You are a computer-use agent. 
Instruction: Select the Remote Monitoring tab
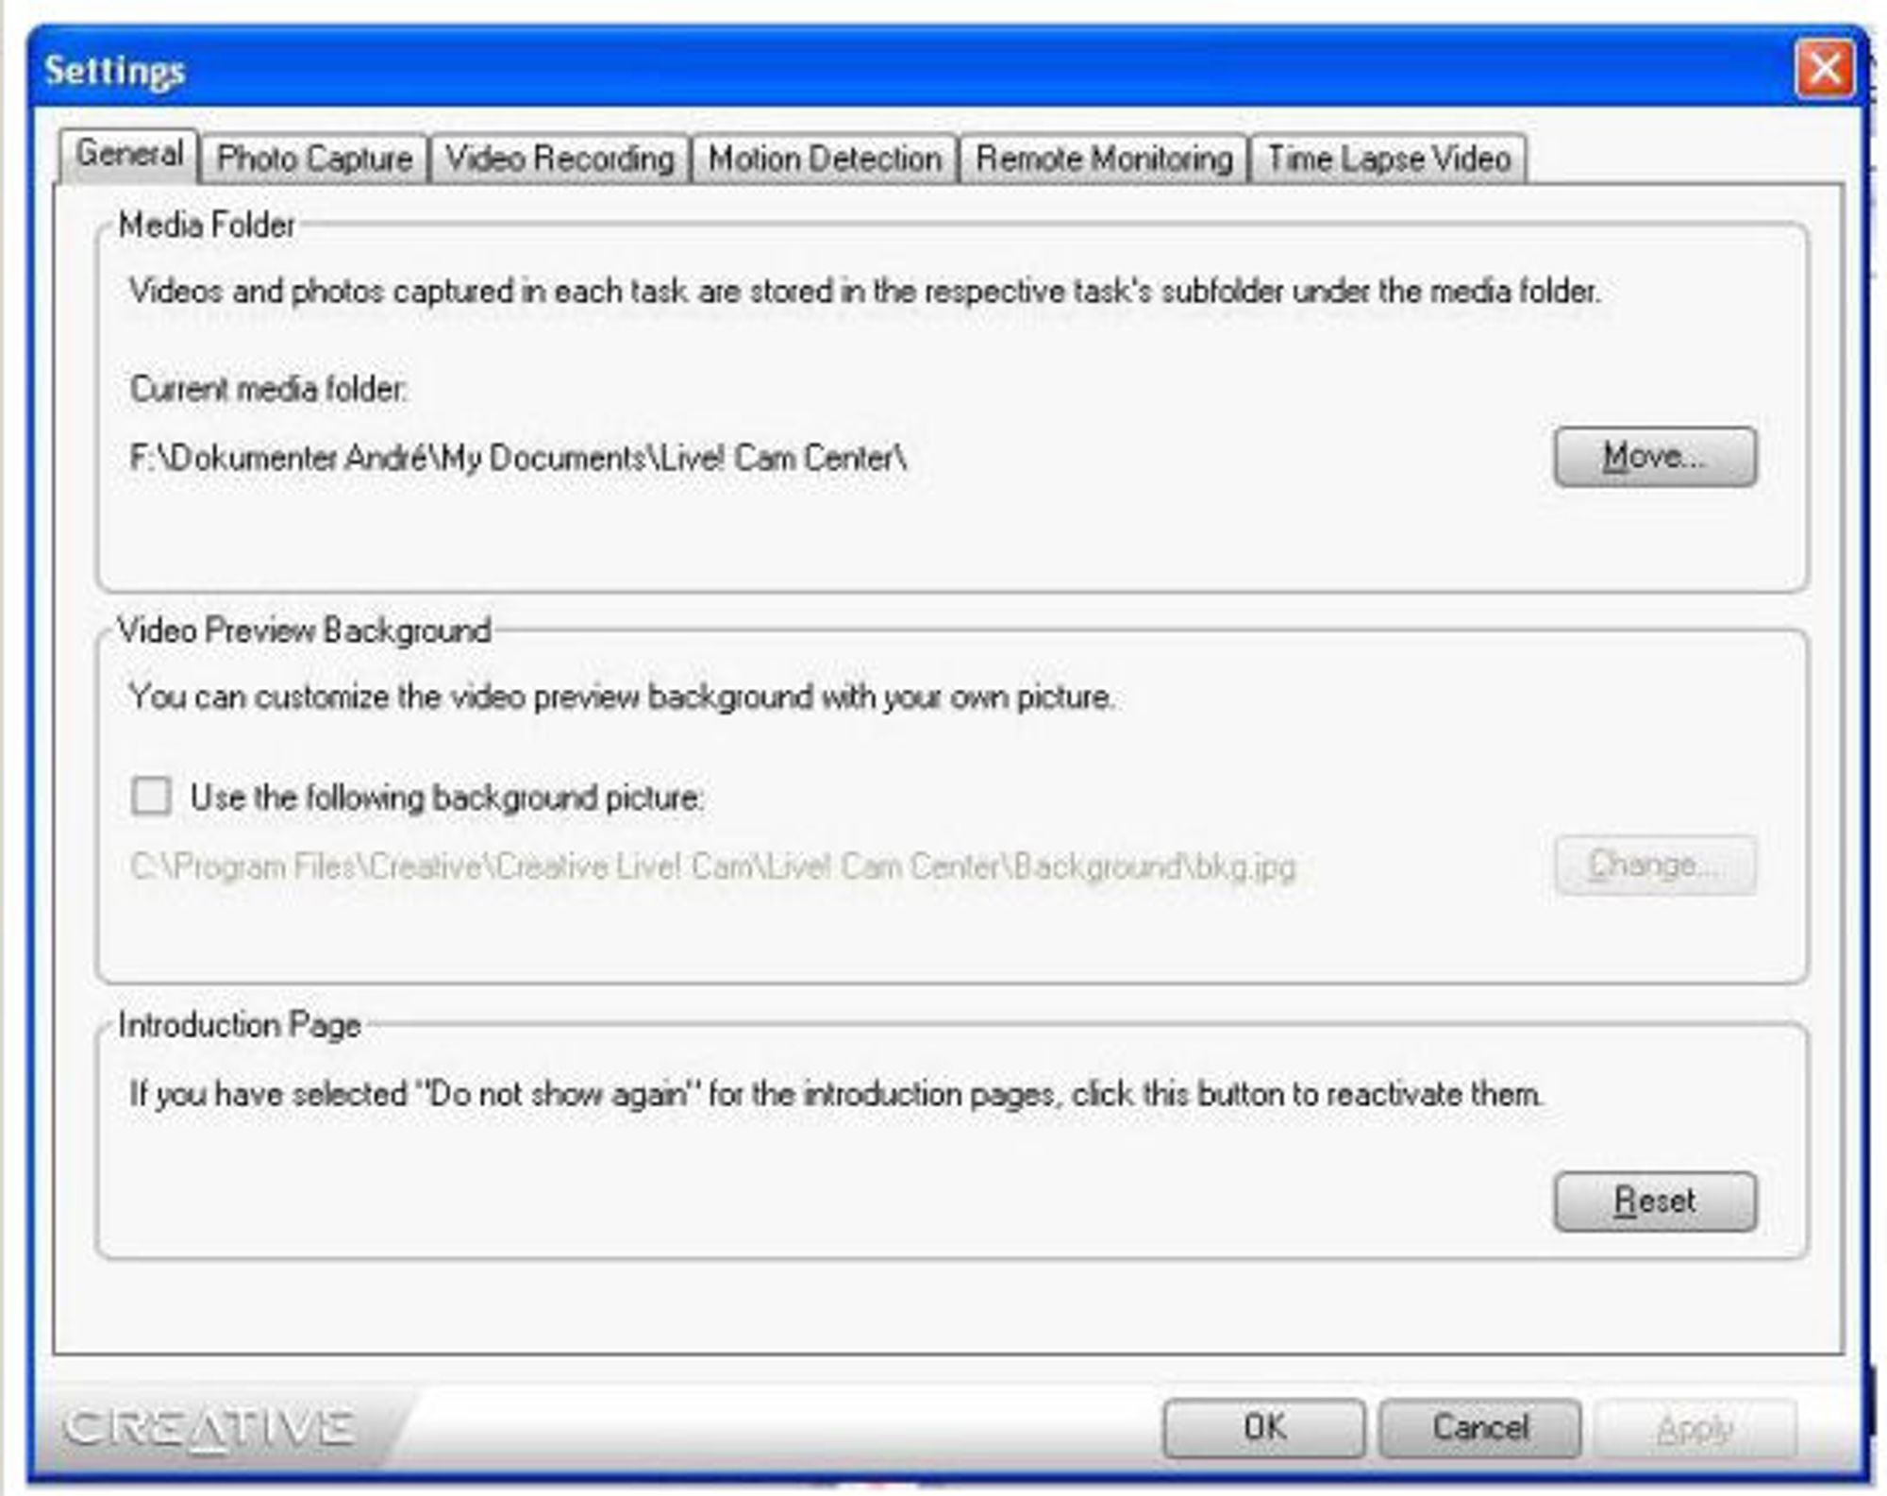[x=1104, y=159]
